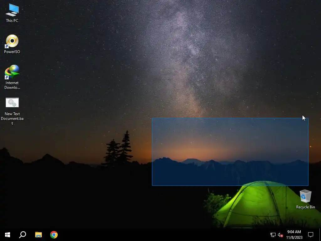The width and height of the screenshot is (321, 241).
Task: Open File Explorer from taskbar
Action: [38, 235]
